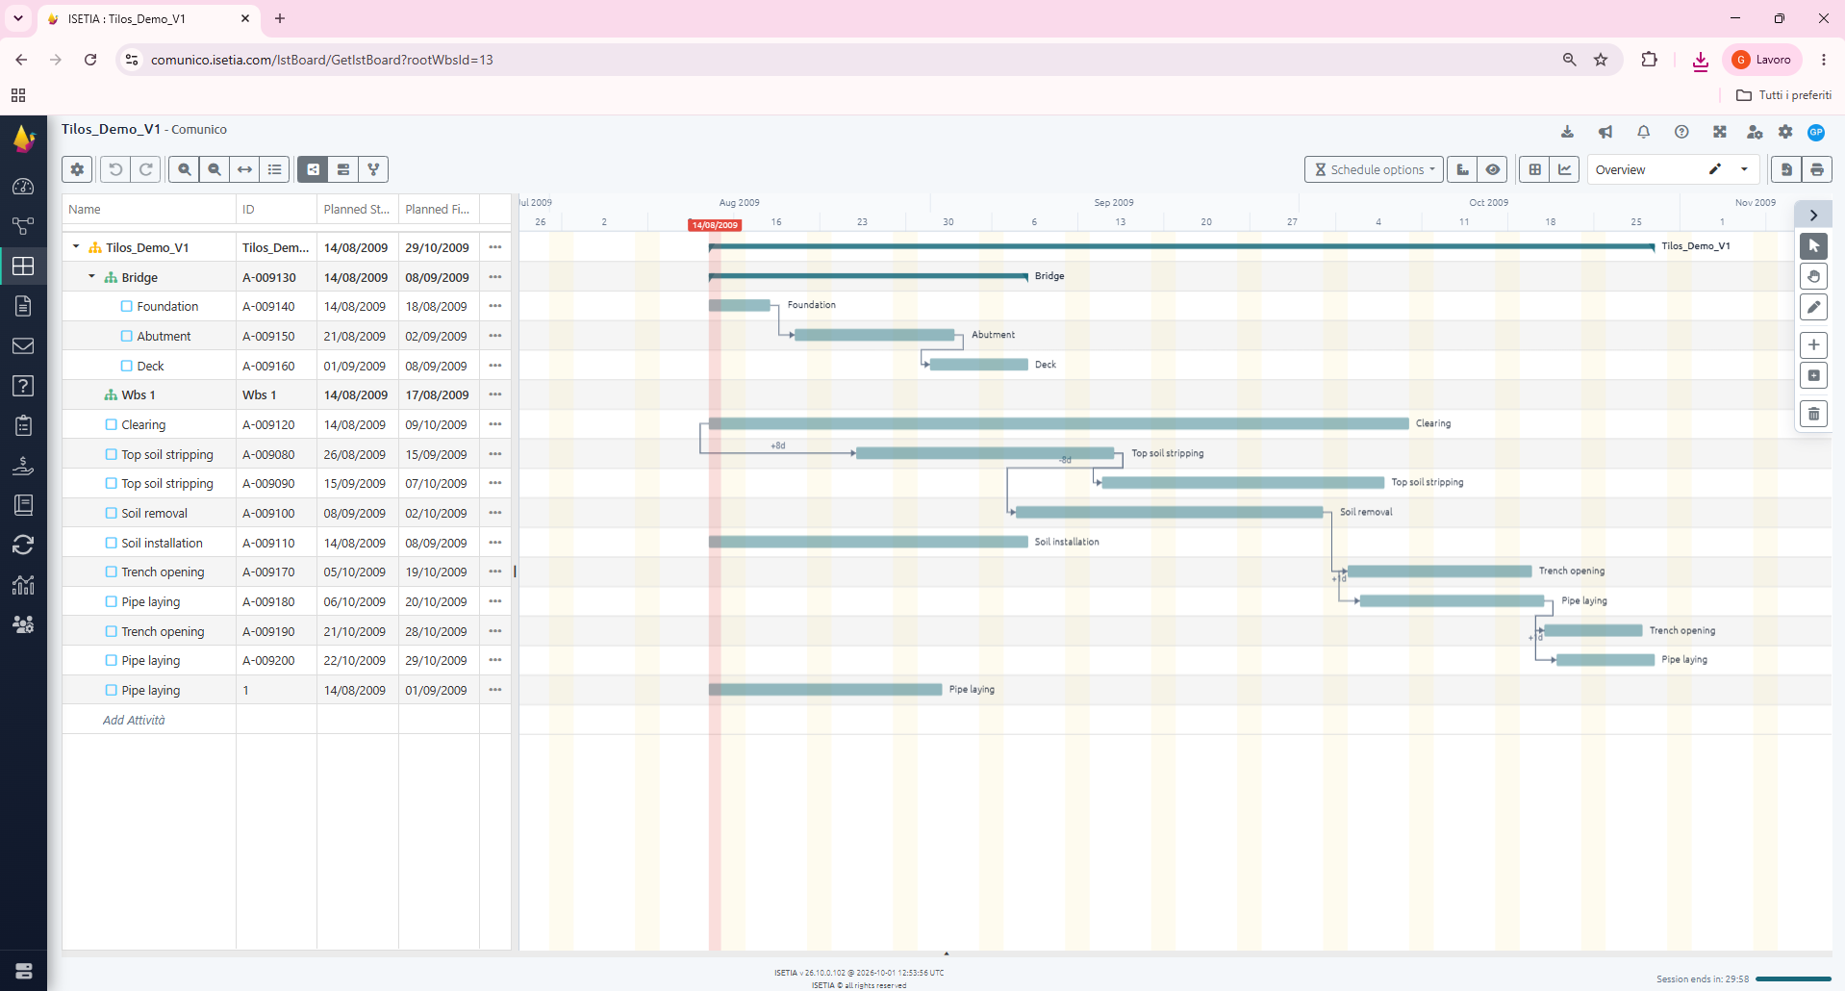1845x991 pixels.
Task: Click the Clearing Gantt bar
Action: [x=1058, y=423]
